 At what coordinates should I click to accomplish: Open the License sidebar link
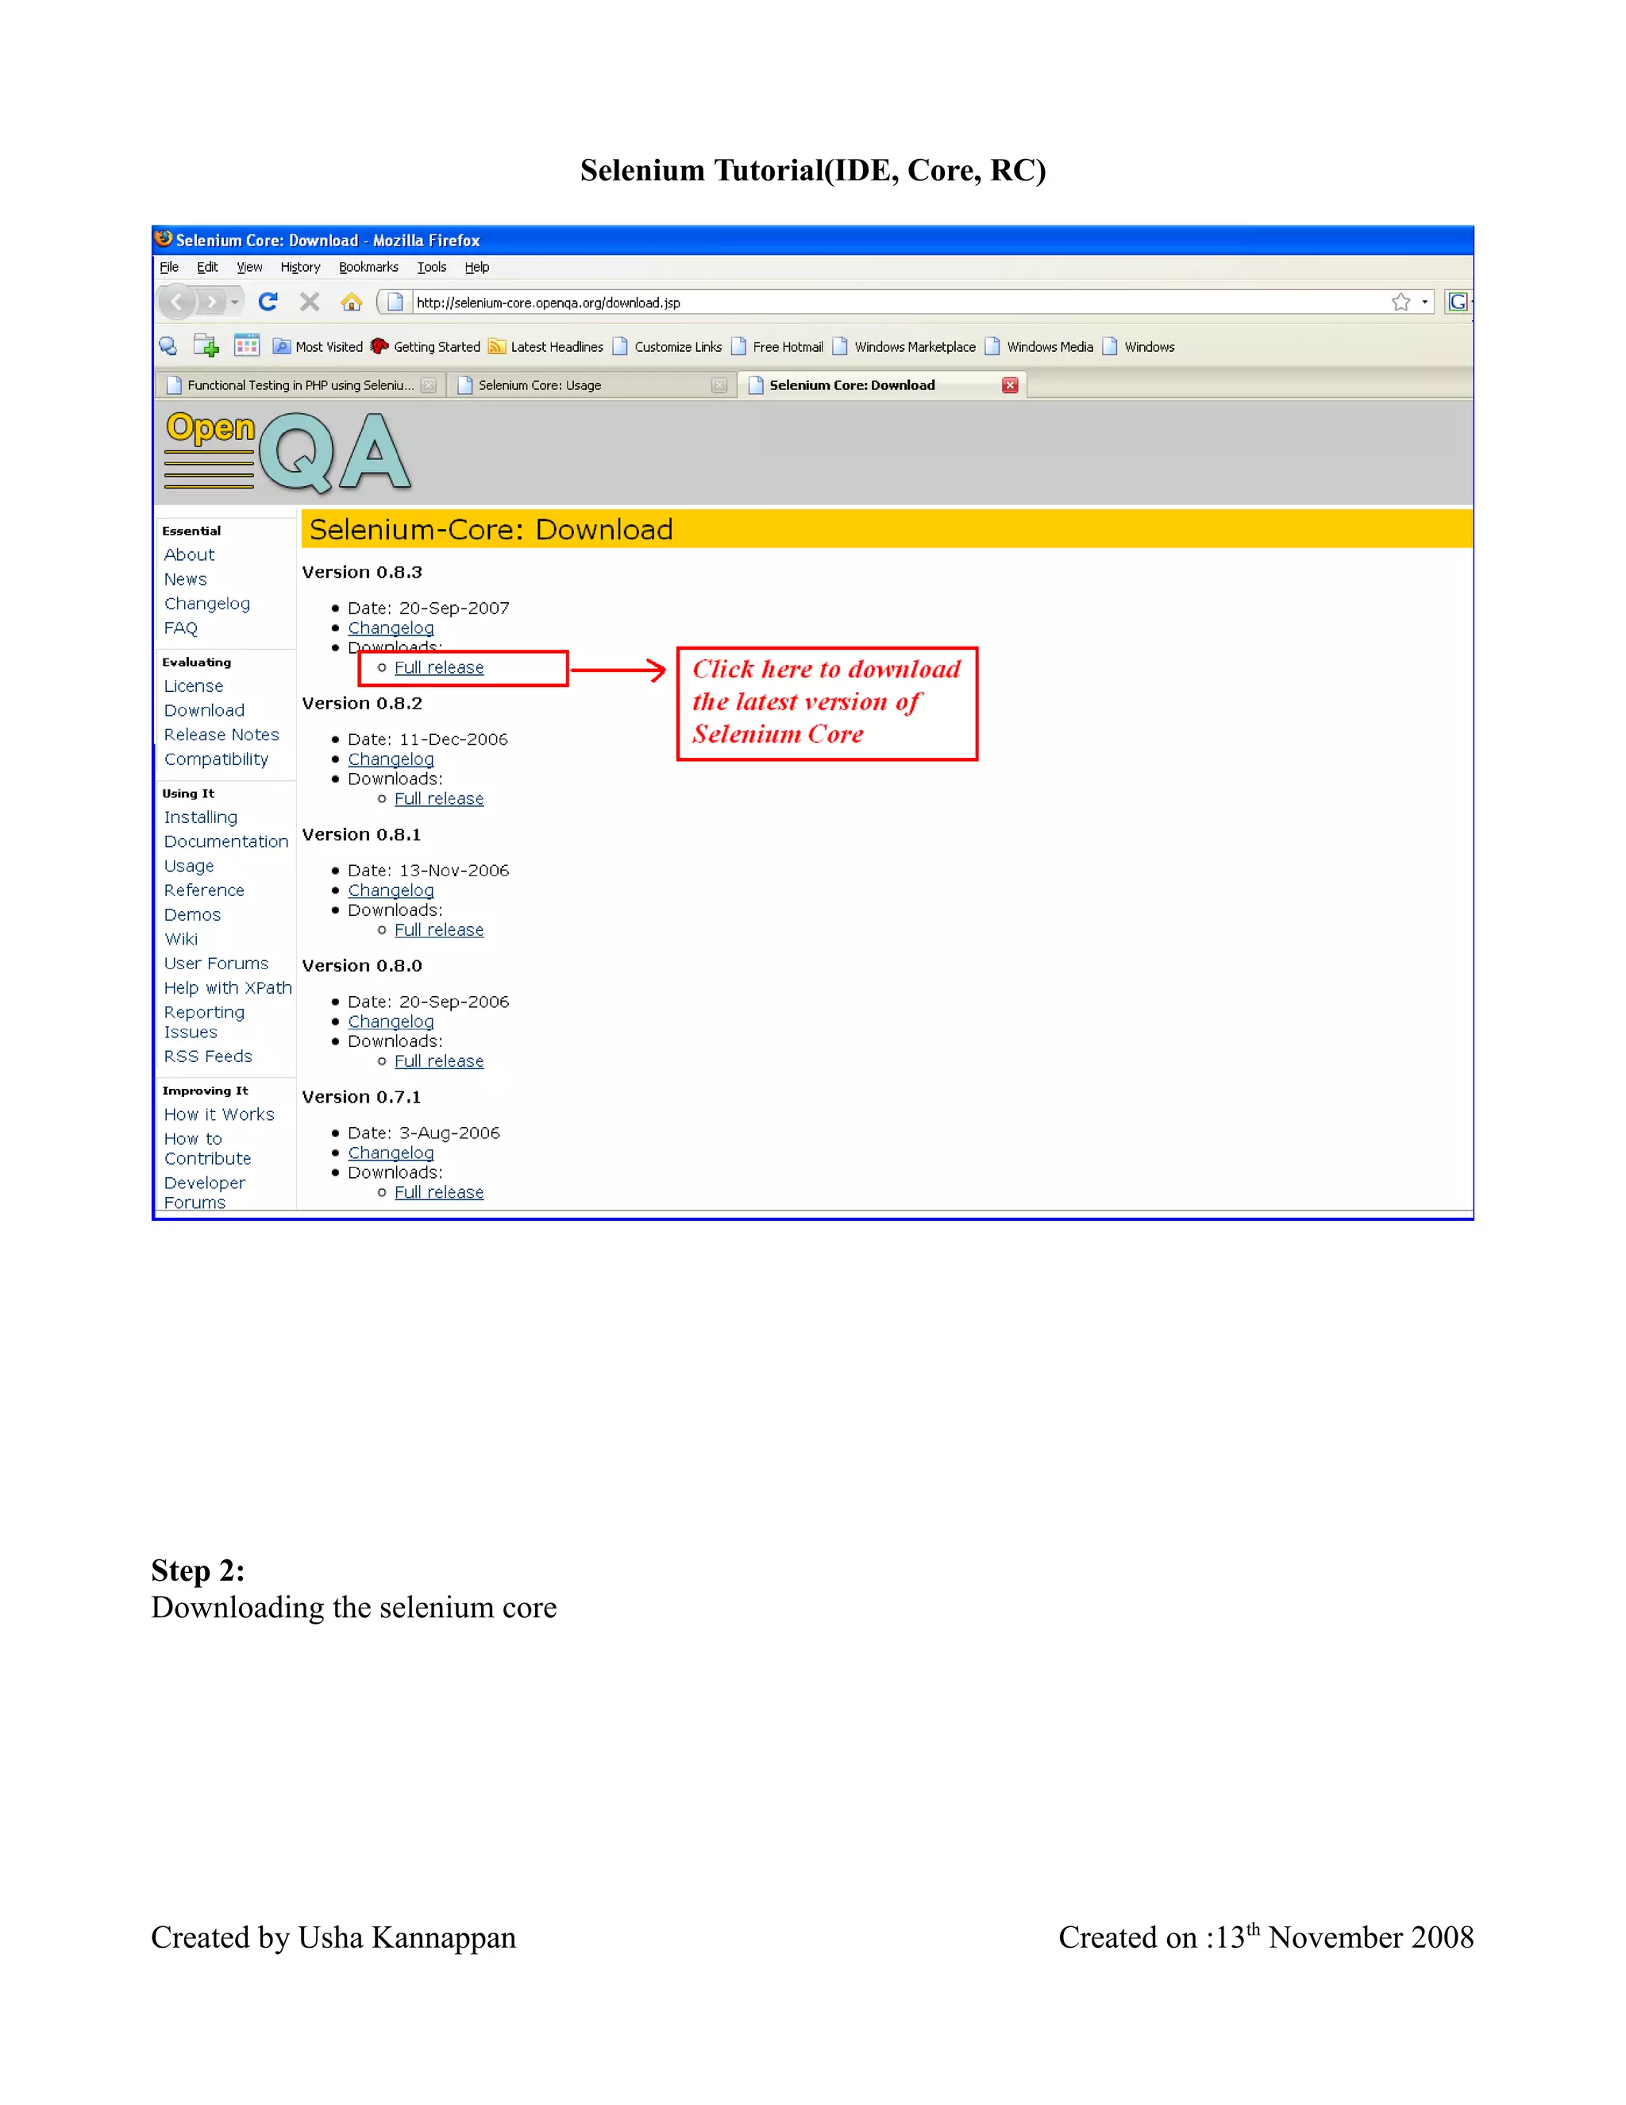(193, 686)
